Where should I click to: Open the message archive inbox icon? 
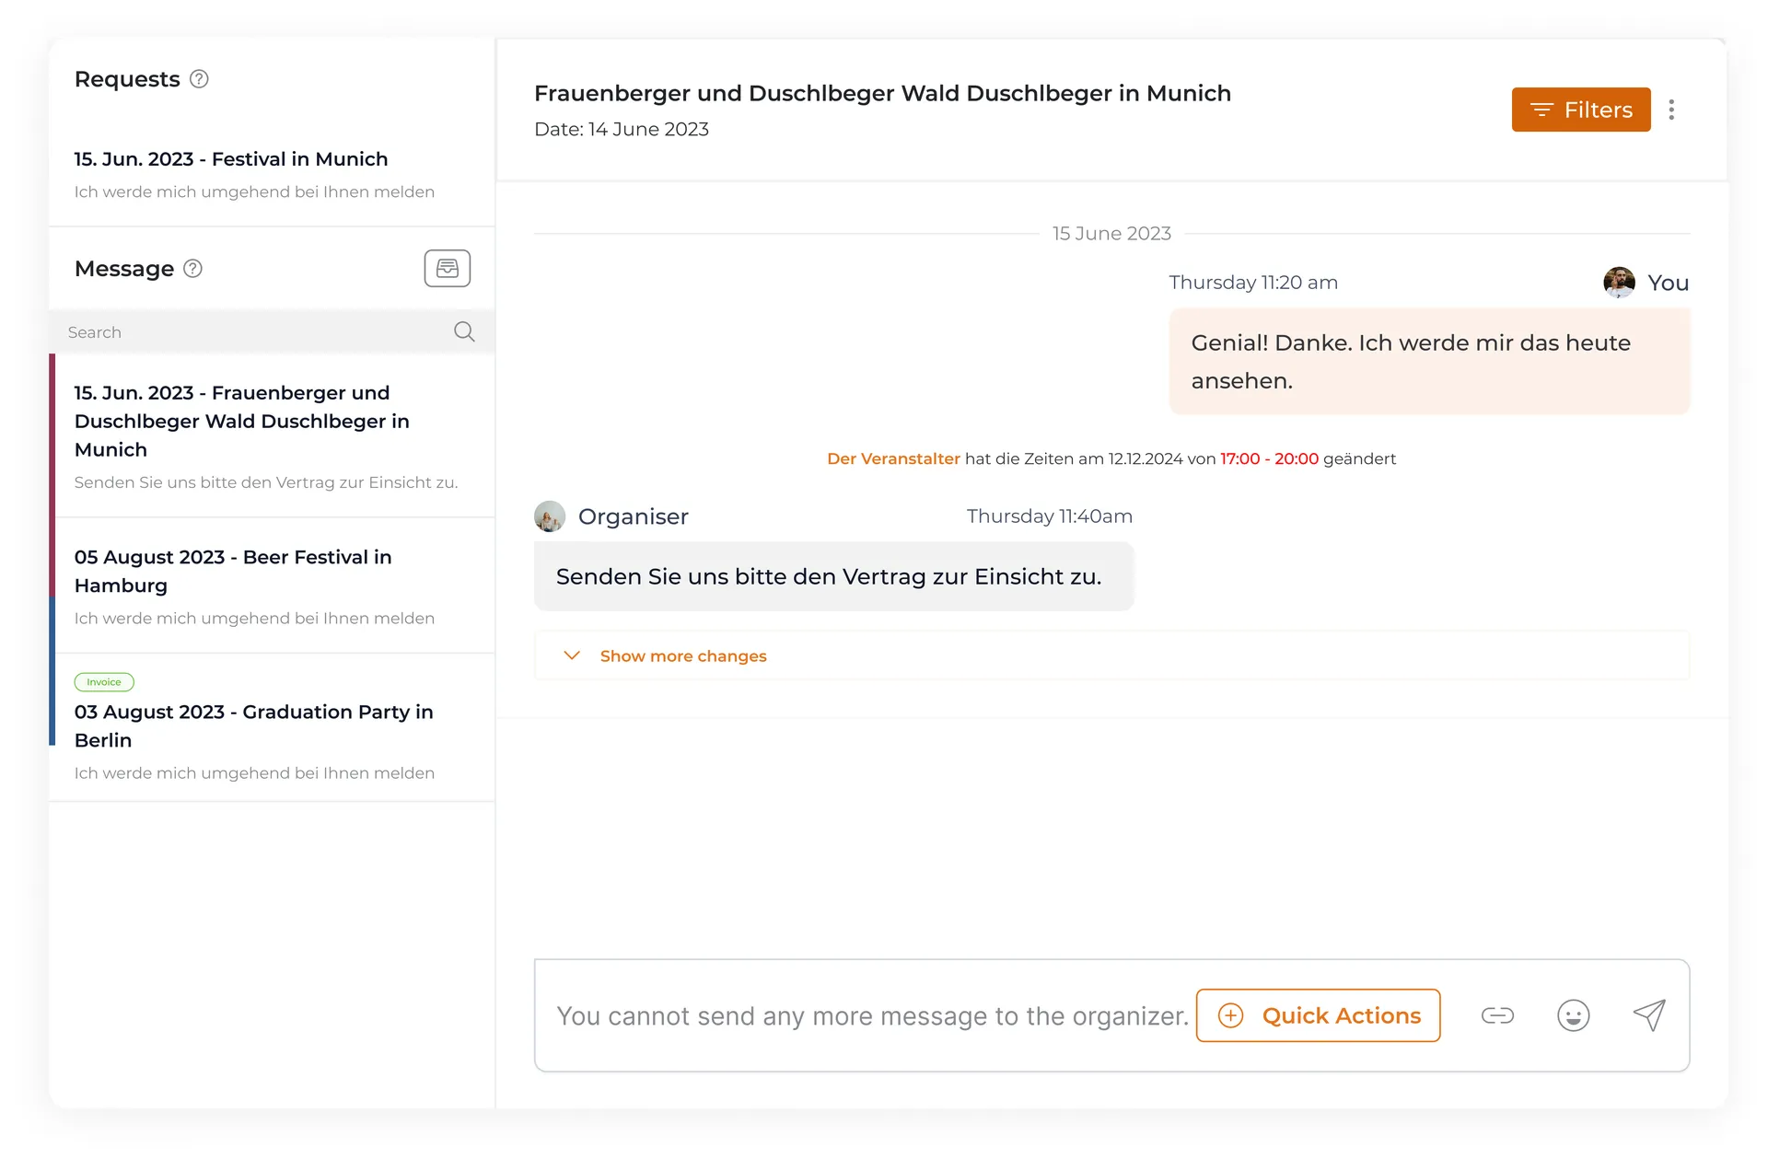[447, 268]
